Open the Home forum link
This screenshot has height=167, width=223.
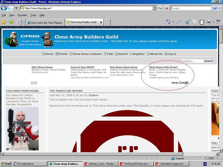[48, 54]
